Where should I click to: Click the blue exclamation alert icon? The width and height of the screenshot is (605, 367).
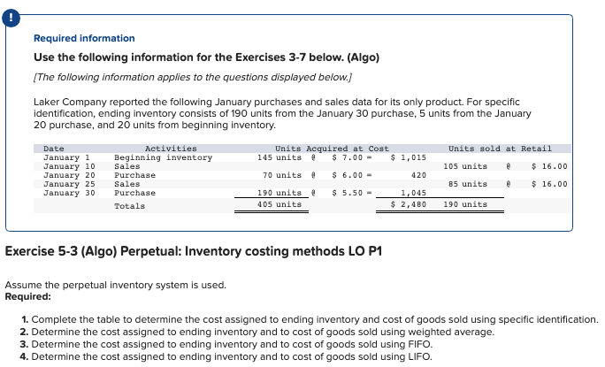click(11, 18)
